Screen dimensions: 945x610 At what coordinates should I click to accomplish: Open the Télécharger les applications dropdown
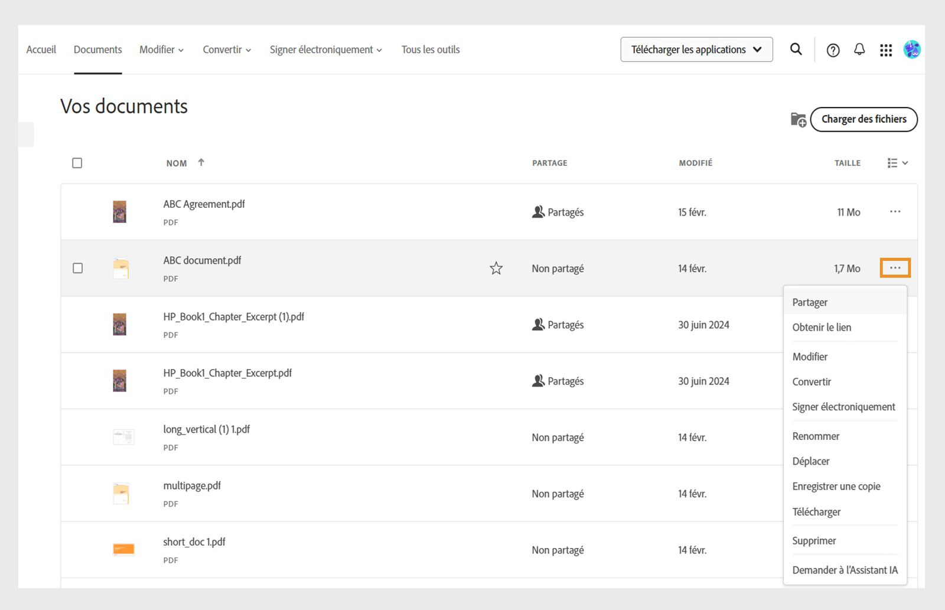tap(696, 50)
